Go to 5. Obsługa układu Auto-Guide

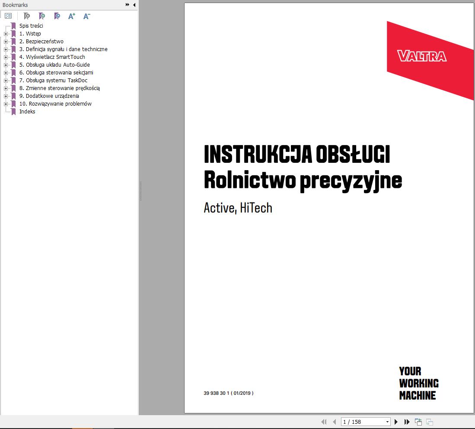54,65
